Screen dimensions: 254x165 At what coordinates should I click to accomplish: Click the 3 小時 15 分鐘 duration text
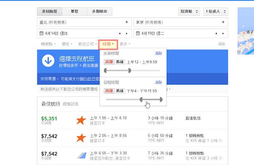pyautogui.click(x=160, y=118)
